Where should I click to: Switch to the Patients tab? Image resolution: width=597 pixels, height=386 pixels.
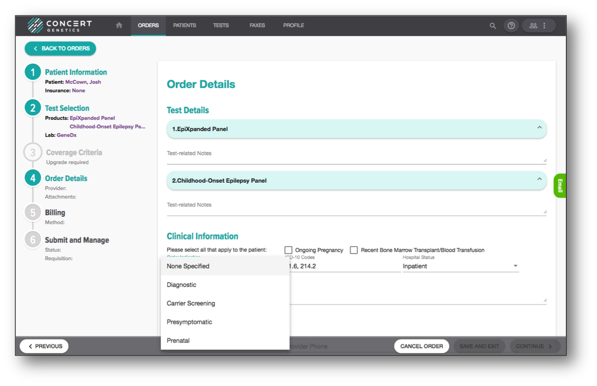(184, 26)
